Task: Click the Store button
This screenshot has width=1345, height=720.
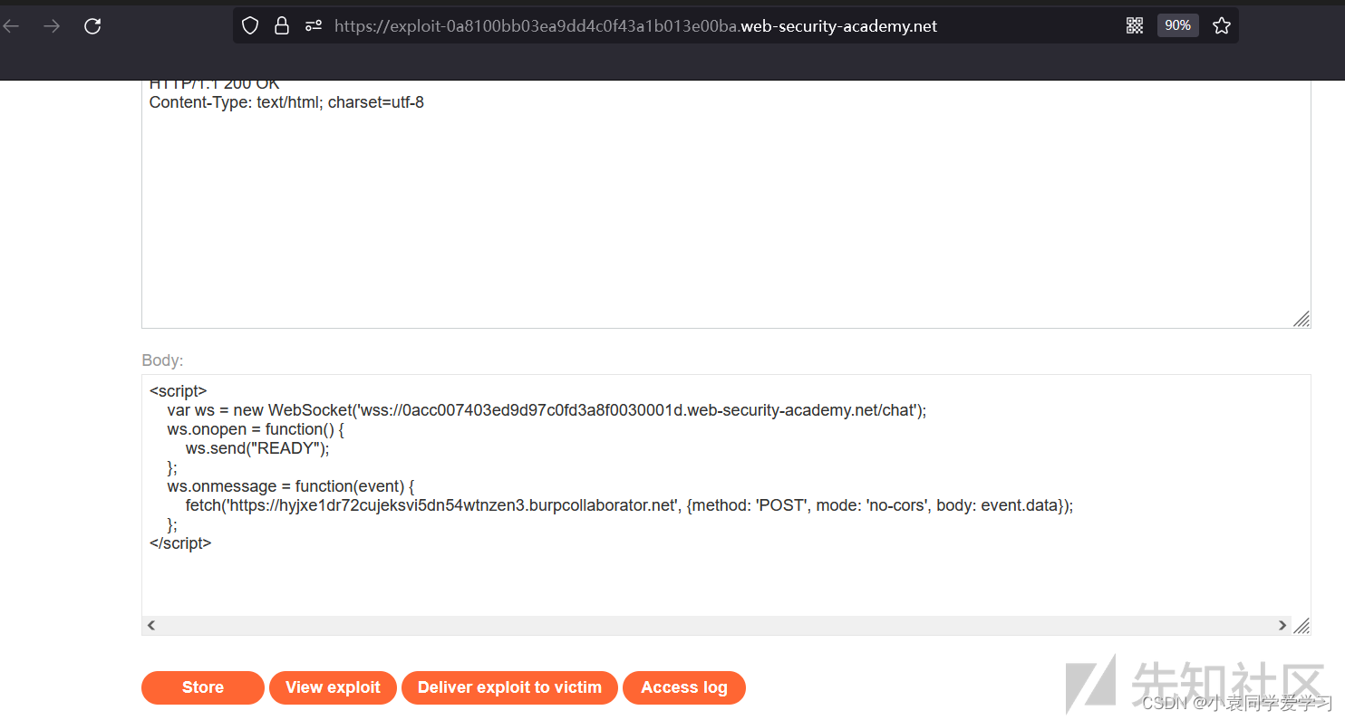Action: click(x=202, y=687)
